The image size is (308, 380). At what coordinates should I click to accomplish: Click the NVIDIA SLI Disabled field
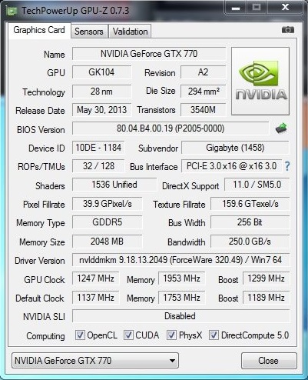180,316
